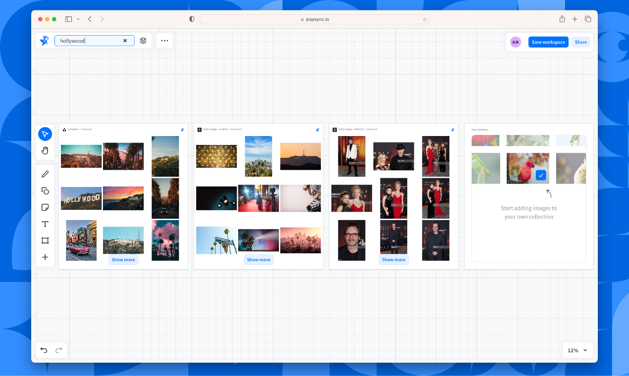Click the PopSync bird logo

pos(44,41)
